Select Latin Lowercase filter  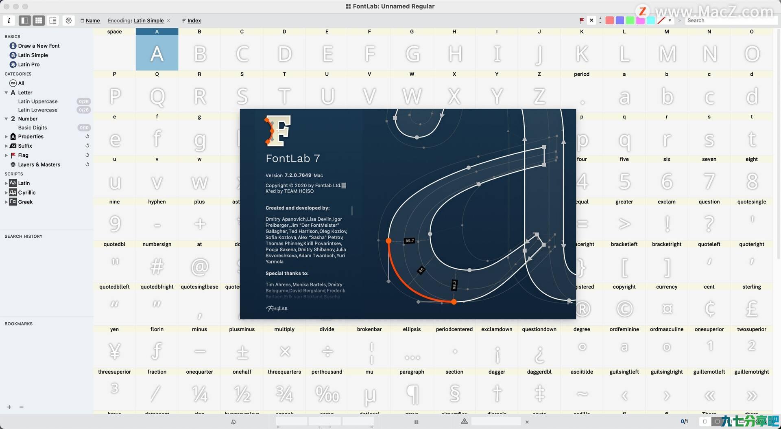point(38,110)
